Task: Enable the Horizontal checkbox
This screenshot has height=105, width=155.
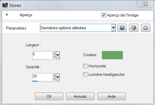Action: (85, 66)
